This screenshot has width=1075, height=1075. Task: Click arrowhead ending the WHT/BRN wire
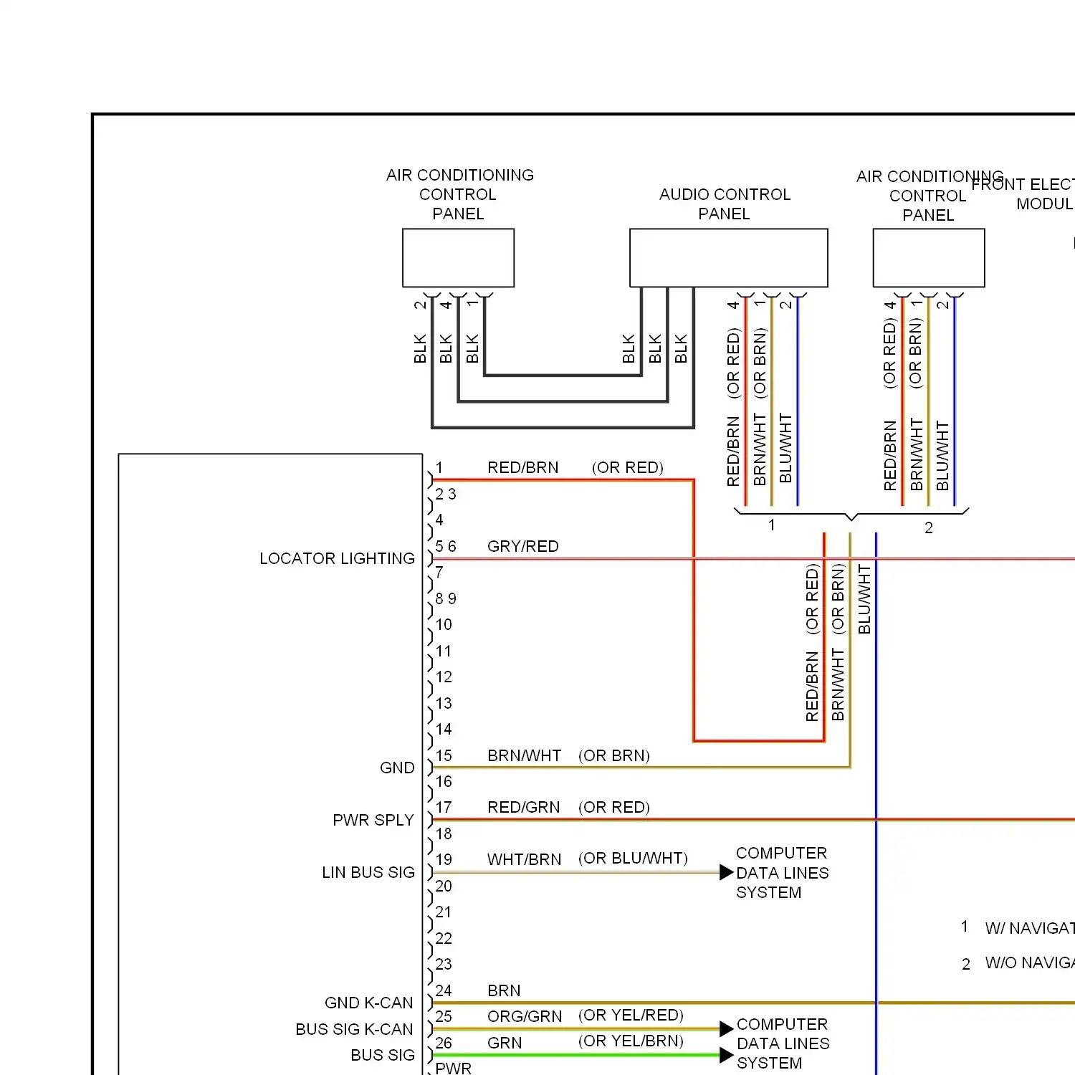(727, 872)
